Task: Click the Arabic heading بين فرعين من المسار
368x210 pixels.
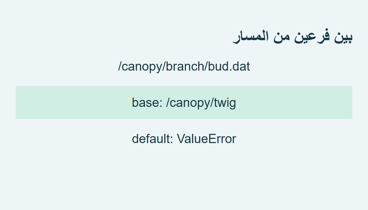Action: [293, 37]
